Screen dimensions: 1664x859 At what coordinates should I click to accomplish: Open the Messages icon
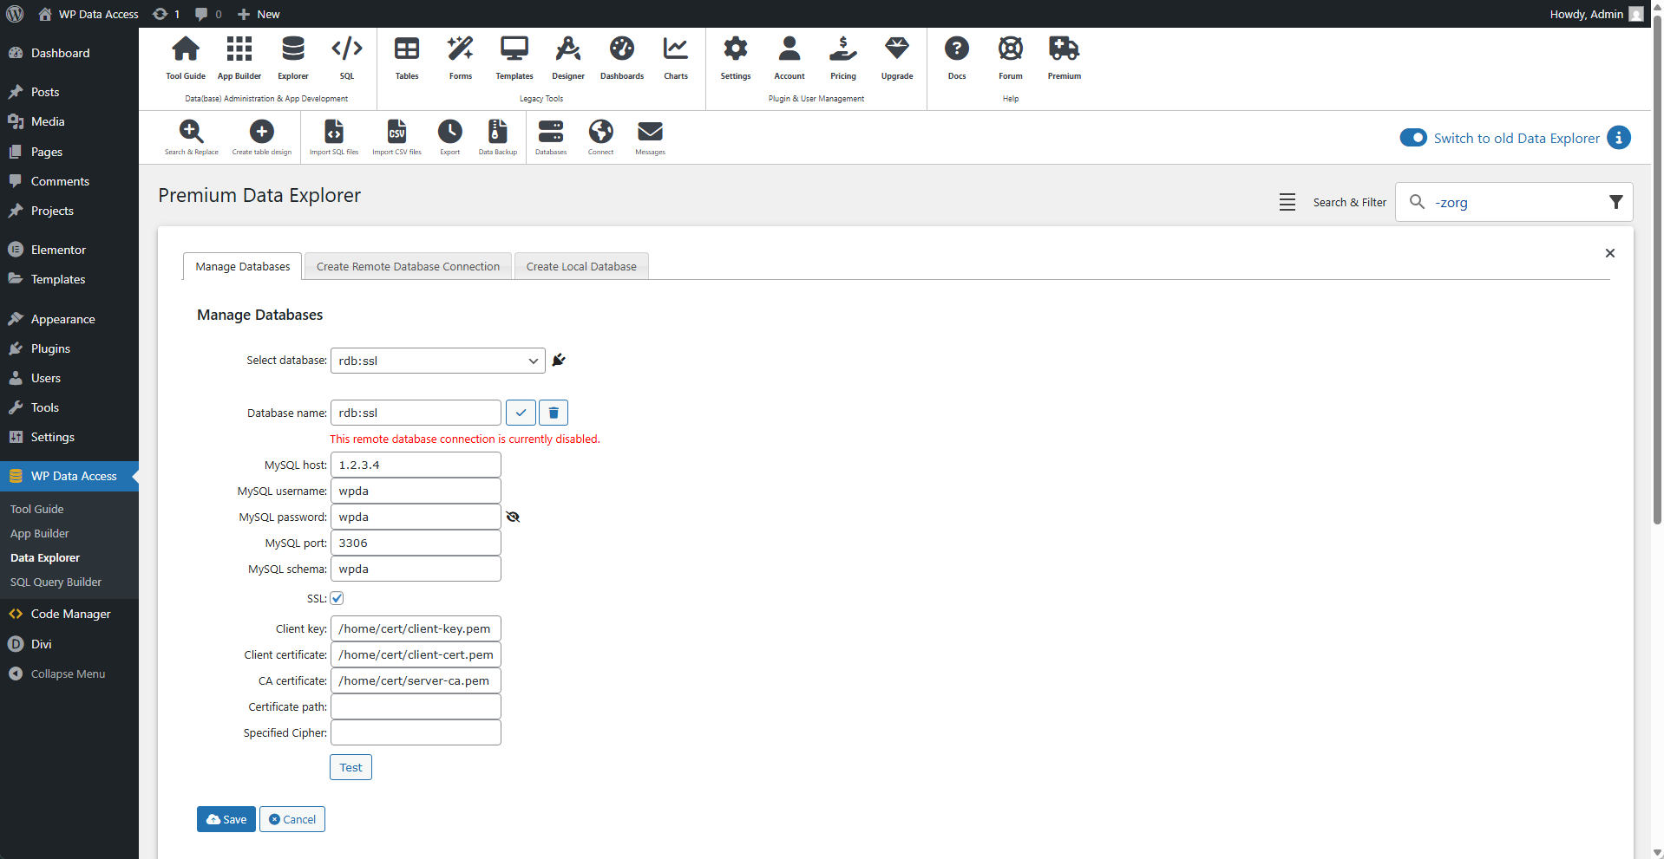tap(649, 134)
